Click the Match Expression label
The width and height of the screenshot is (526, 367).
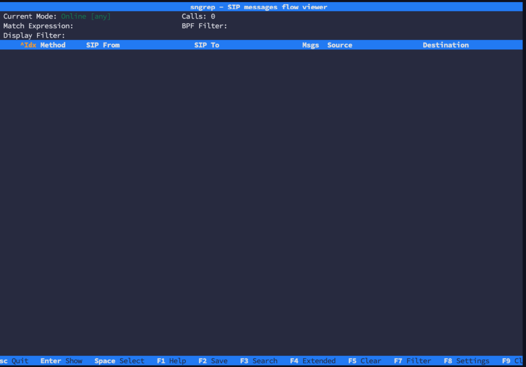pyautogui.click(x=38, y=26)
